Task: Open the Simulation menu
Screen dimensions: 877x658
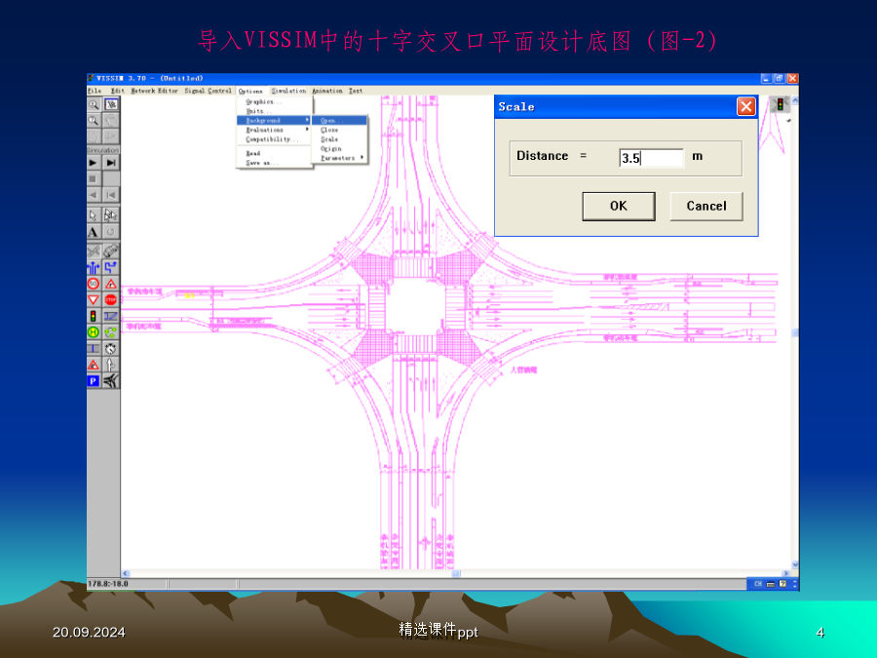Action: tap(288, 91)
